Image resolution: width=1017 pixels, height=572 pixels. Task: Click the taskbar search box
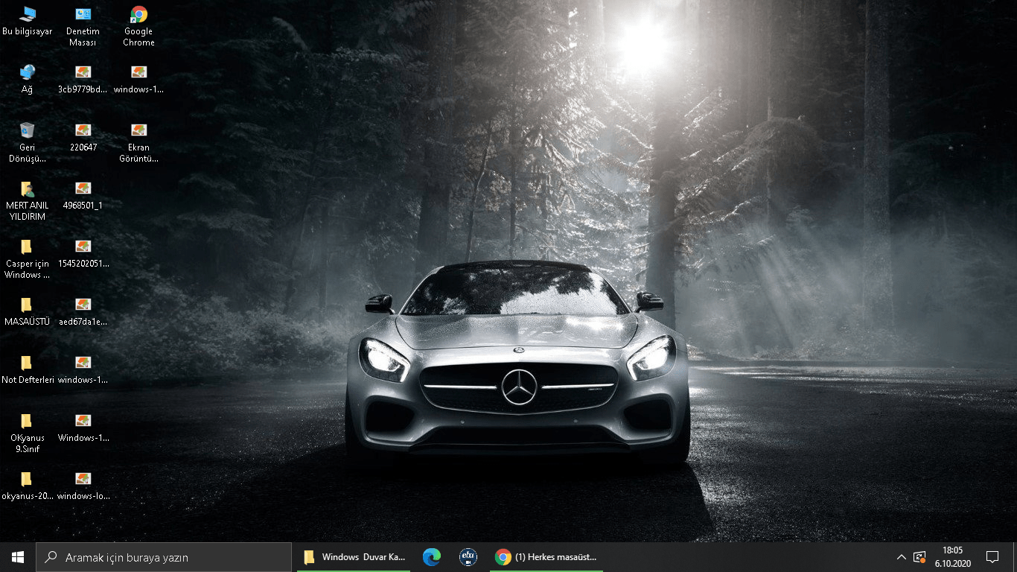(164, 557)
